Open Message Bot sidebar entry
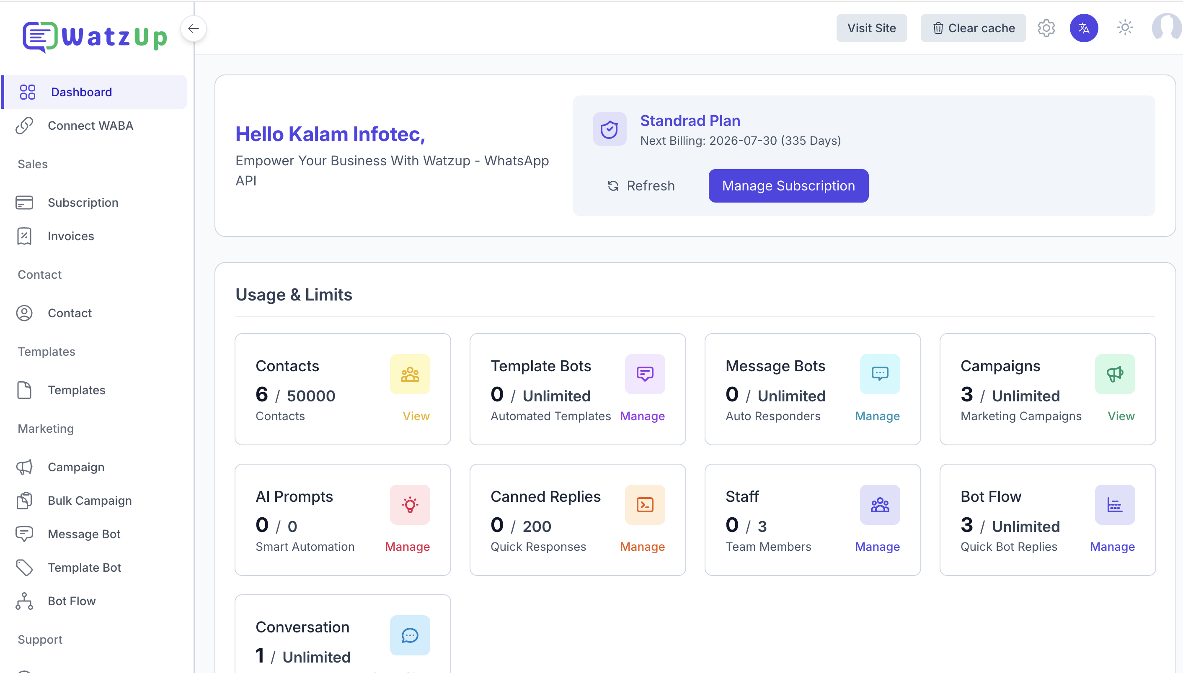Screen dimensions: 1183x673 pyautogui.click(x=94, y=534)
